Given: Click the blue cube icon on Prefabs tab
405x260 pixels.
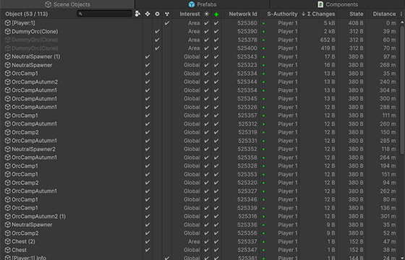Looking at the screenshot, I should click(x=192, y=4).
